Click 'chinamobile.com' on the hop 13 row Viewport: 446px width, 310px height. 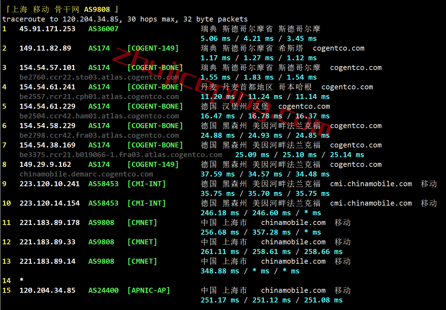coord(293,261)
